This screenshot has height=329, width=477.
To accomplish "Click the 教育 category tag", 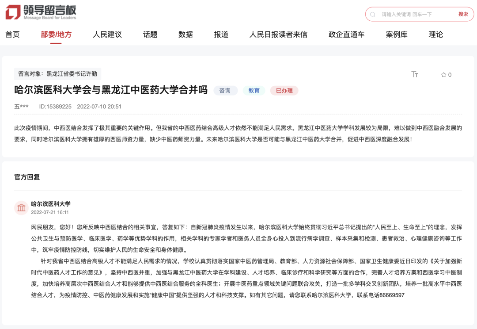I will click(254, 91).
